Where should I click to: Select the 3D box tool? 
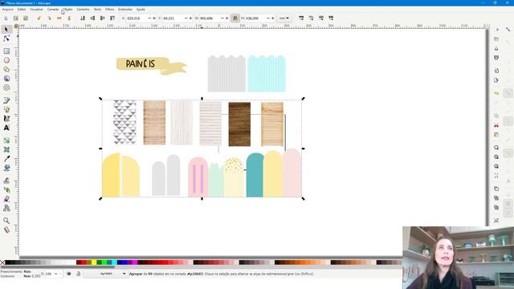pyautogui.click(x=6, y=79)
